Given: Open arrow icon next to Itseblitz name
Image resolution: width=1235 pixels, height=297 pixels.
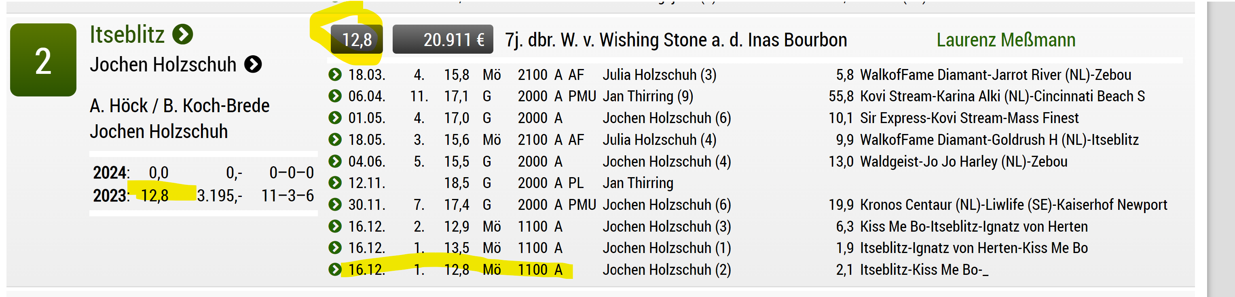Looking at the screenshot, I should [x=183, y=34].
